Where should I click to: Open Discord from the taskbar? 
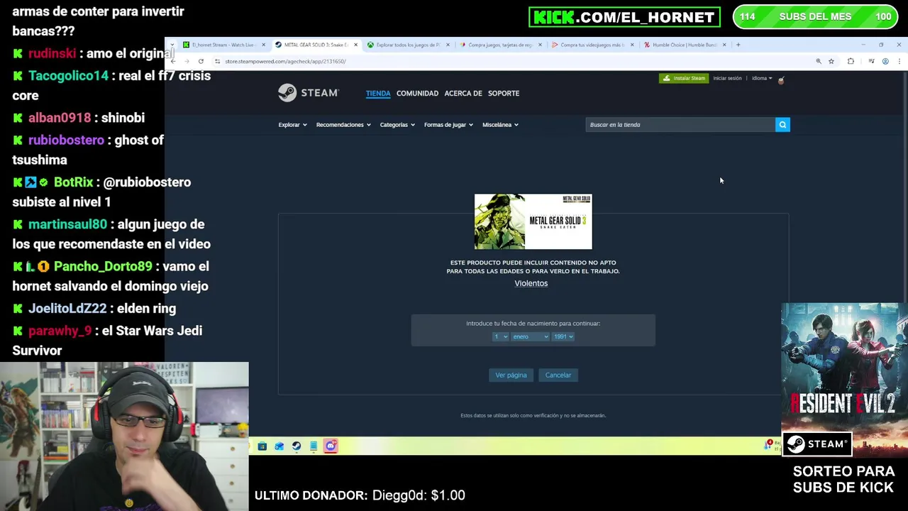tap(331, 446)
